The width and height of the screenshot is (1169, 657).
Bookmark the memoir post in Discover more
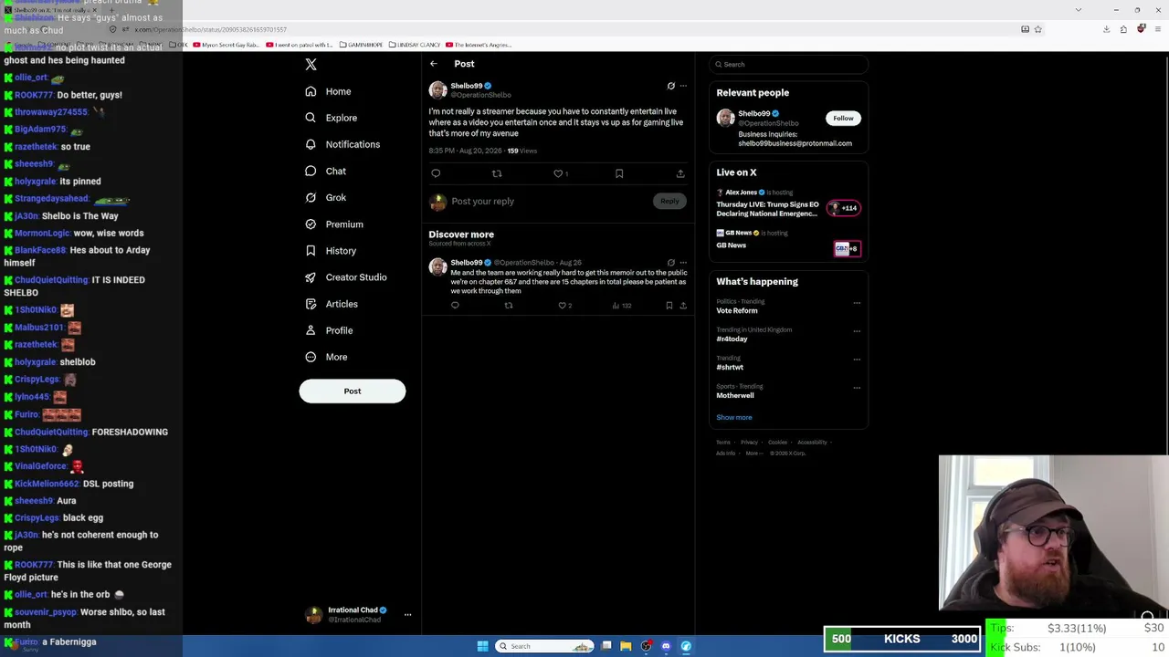coord(669,306)
